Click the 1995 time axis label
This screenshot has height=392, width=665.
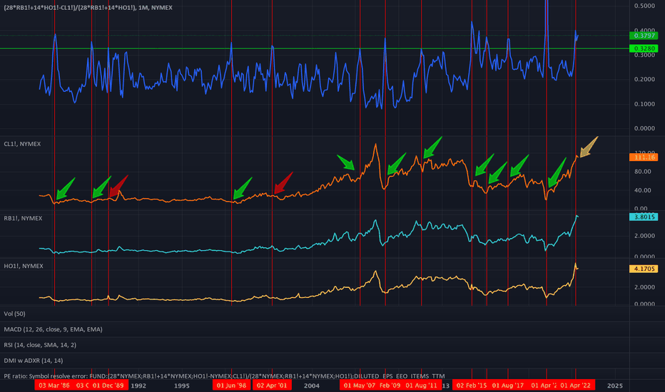[181, 386]
